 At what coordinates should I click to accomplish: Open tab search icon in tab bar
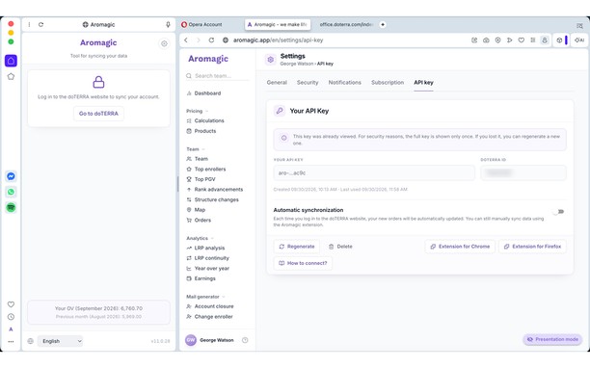click(x=579, y=26)
